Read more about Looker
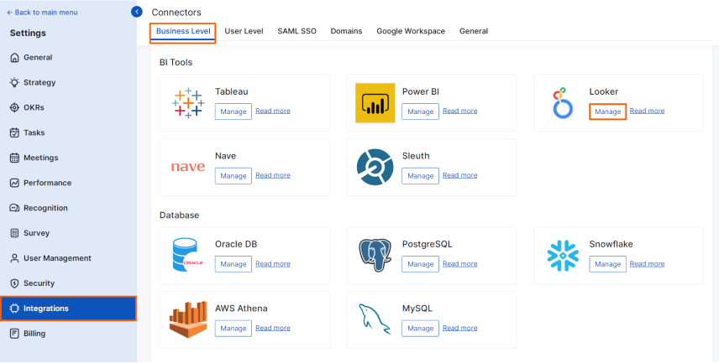 pos(647,111)
